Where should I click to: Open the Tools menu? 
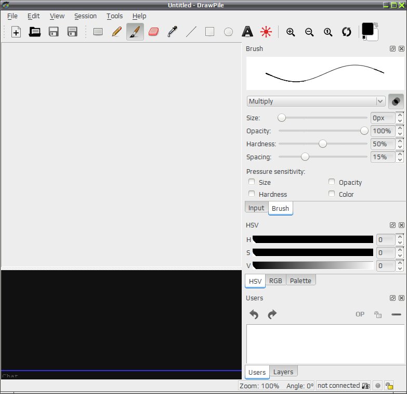point(114,16)
